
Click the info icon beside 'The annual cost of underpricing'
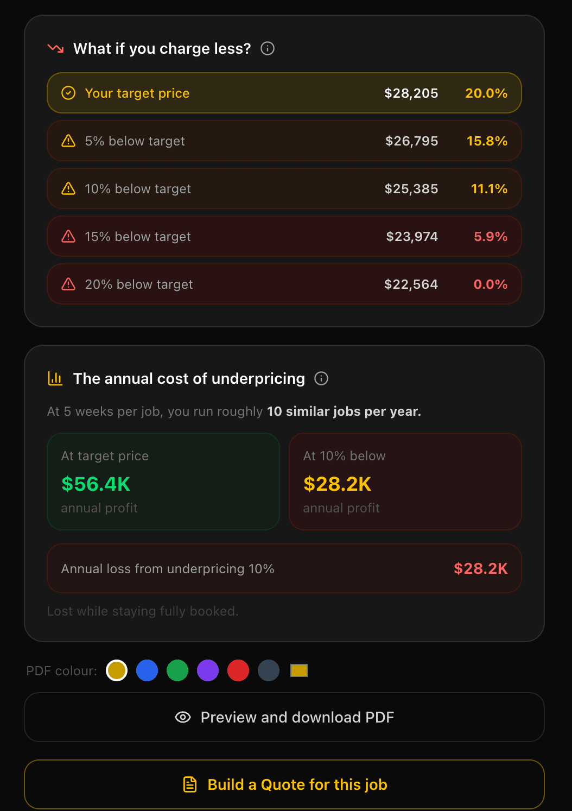321,378
